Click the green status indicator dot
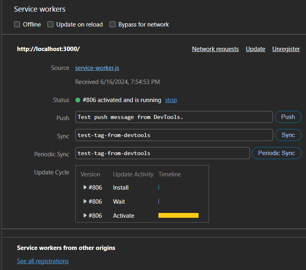Viewport: 306px width, 270px height. coord(78,100)
